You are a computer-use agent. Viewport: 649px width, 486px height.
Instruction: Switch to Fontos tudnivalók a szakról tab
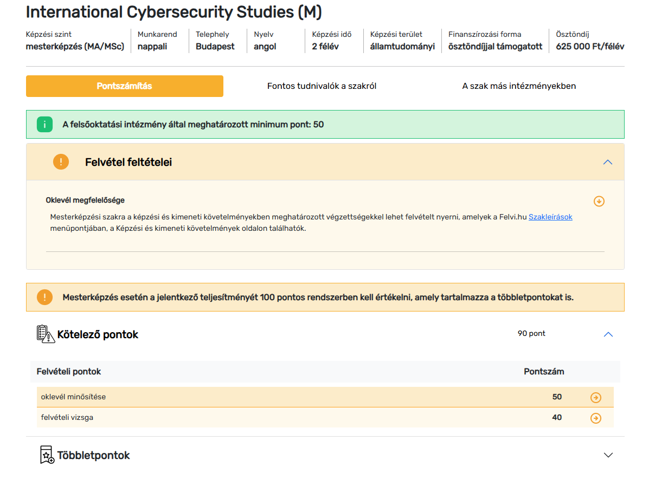point(322,86)
